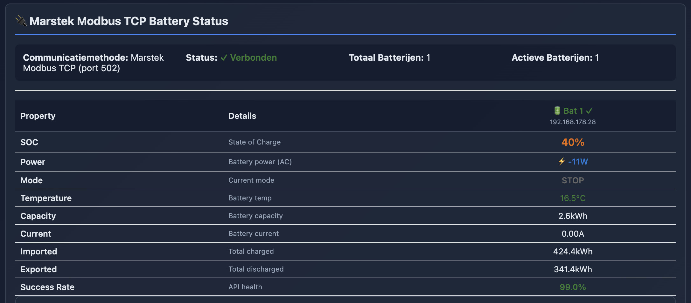This screenshot has height=303, width=691.
Task: Click the State of Charge description
Action: pyautogui.click(x=255, y=142)
